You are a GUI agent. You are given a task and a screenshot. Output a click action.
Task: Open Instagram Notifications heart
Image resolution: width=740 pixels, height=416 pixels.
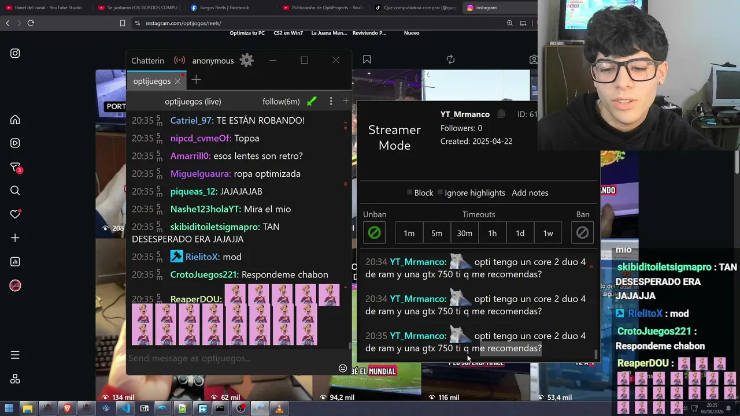[16, 214]
